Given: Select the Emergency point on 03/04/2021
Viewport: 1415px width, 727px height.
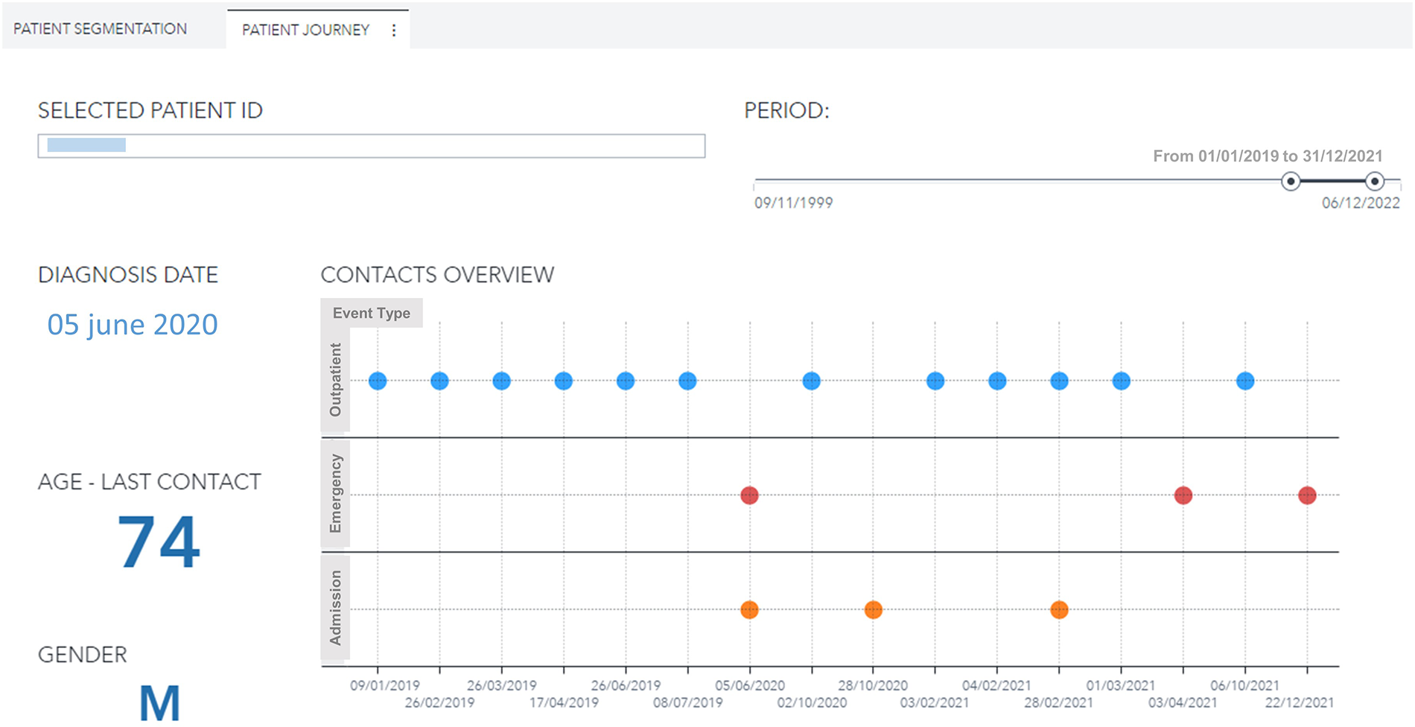Looking at the screenshot, I should (x=1183, y=495).
